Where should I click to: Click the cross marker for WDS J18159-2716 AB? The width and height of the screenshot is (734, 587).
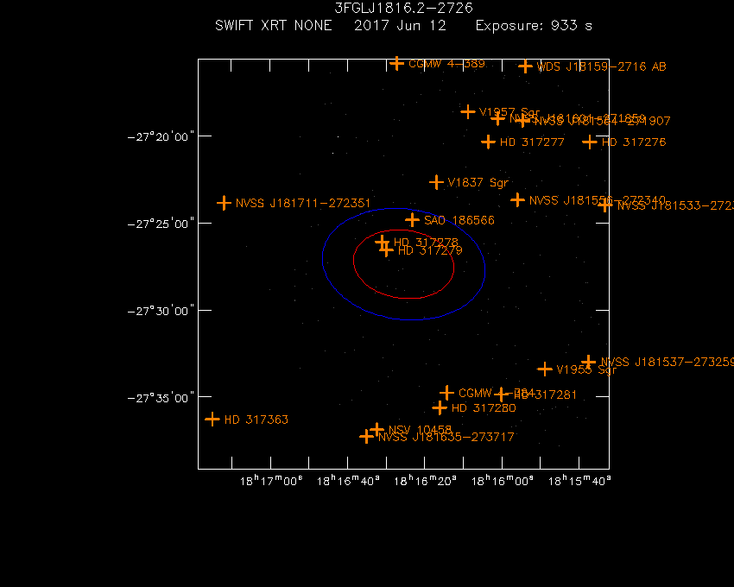coord(525,66)
